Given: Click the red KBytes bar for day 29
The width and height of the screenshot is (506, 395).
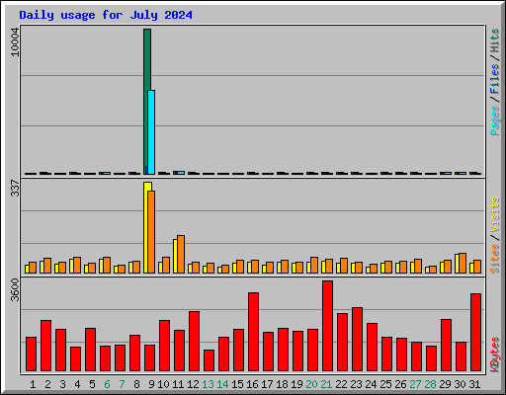Looking at the screenshot, I should point(446,345).
